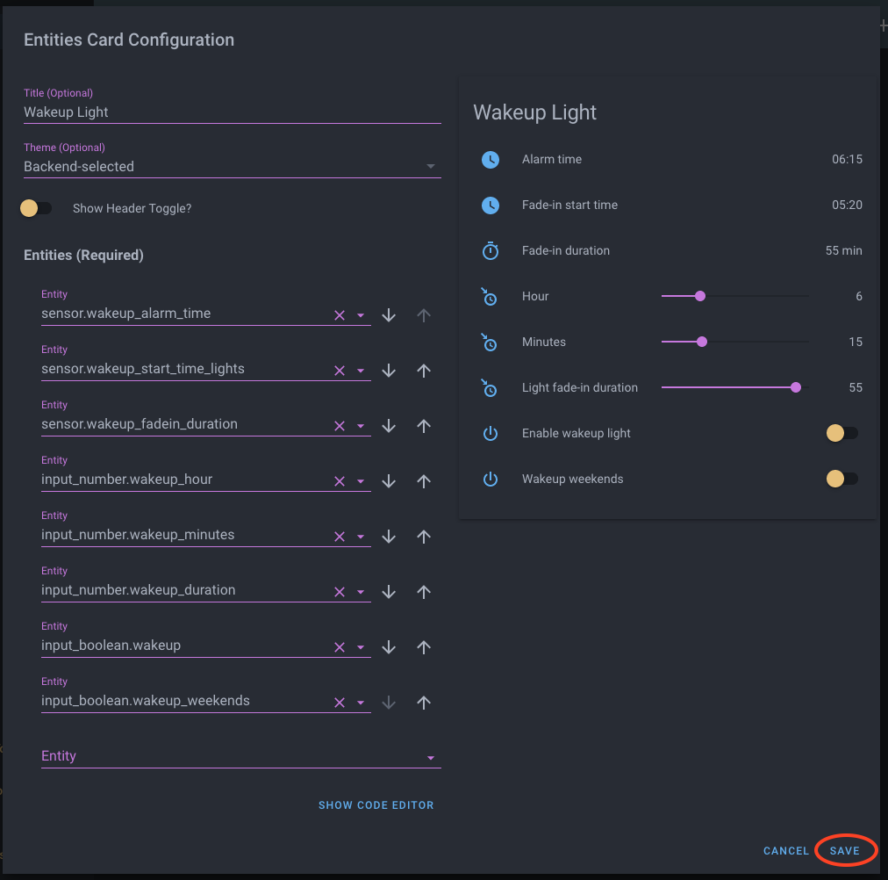Move input_number.wakeup_minutes entity down

[390, 537]
